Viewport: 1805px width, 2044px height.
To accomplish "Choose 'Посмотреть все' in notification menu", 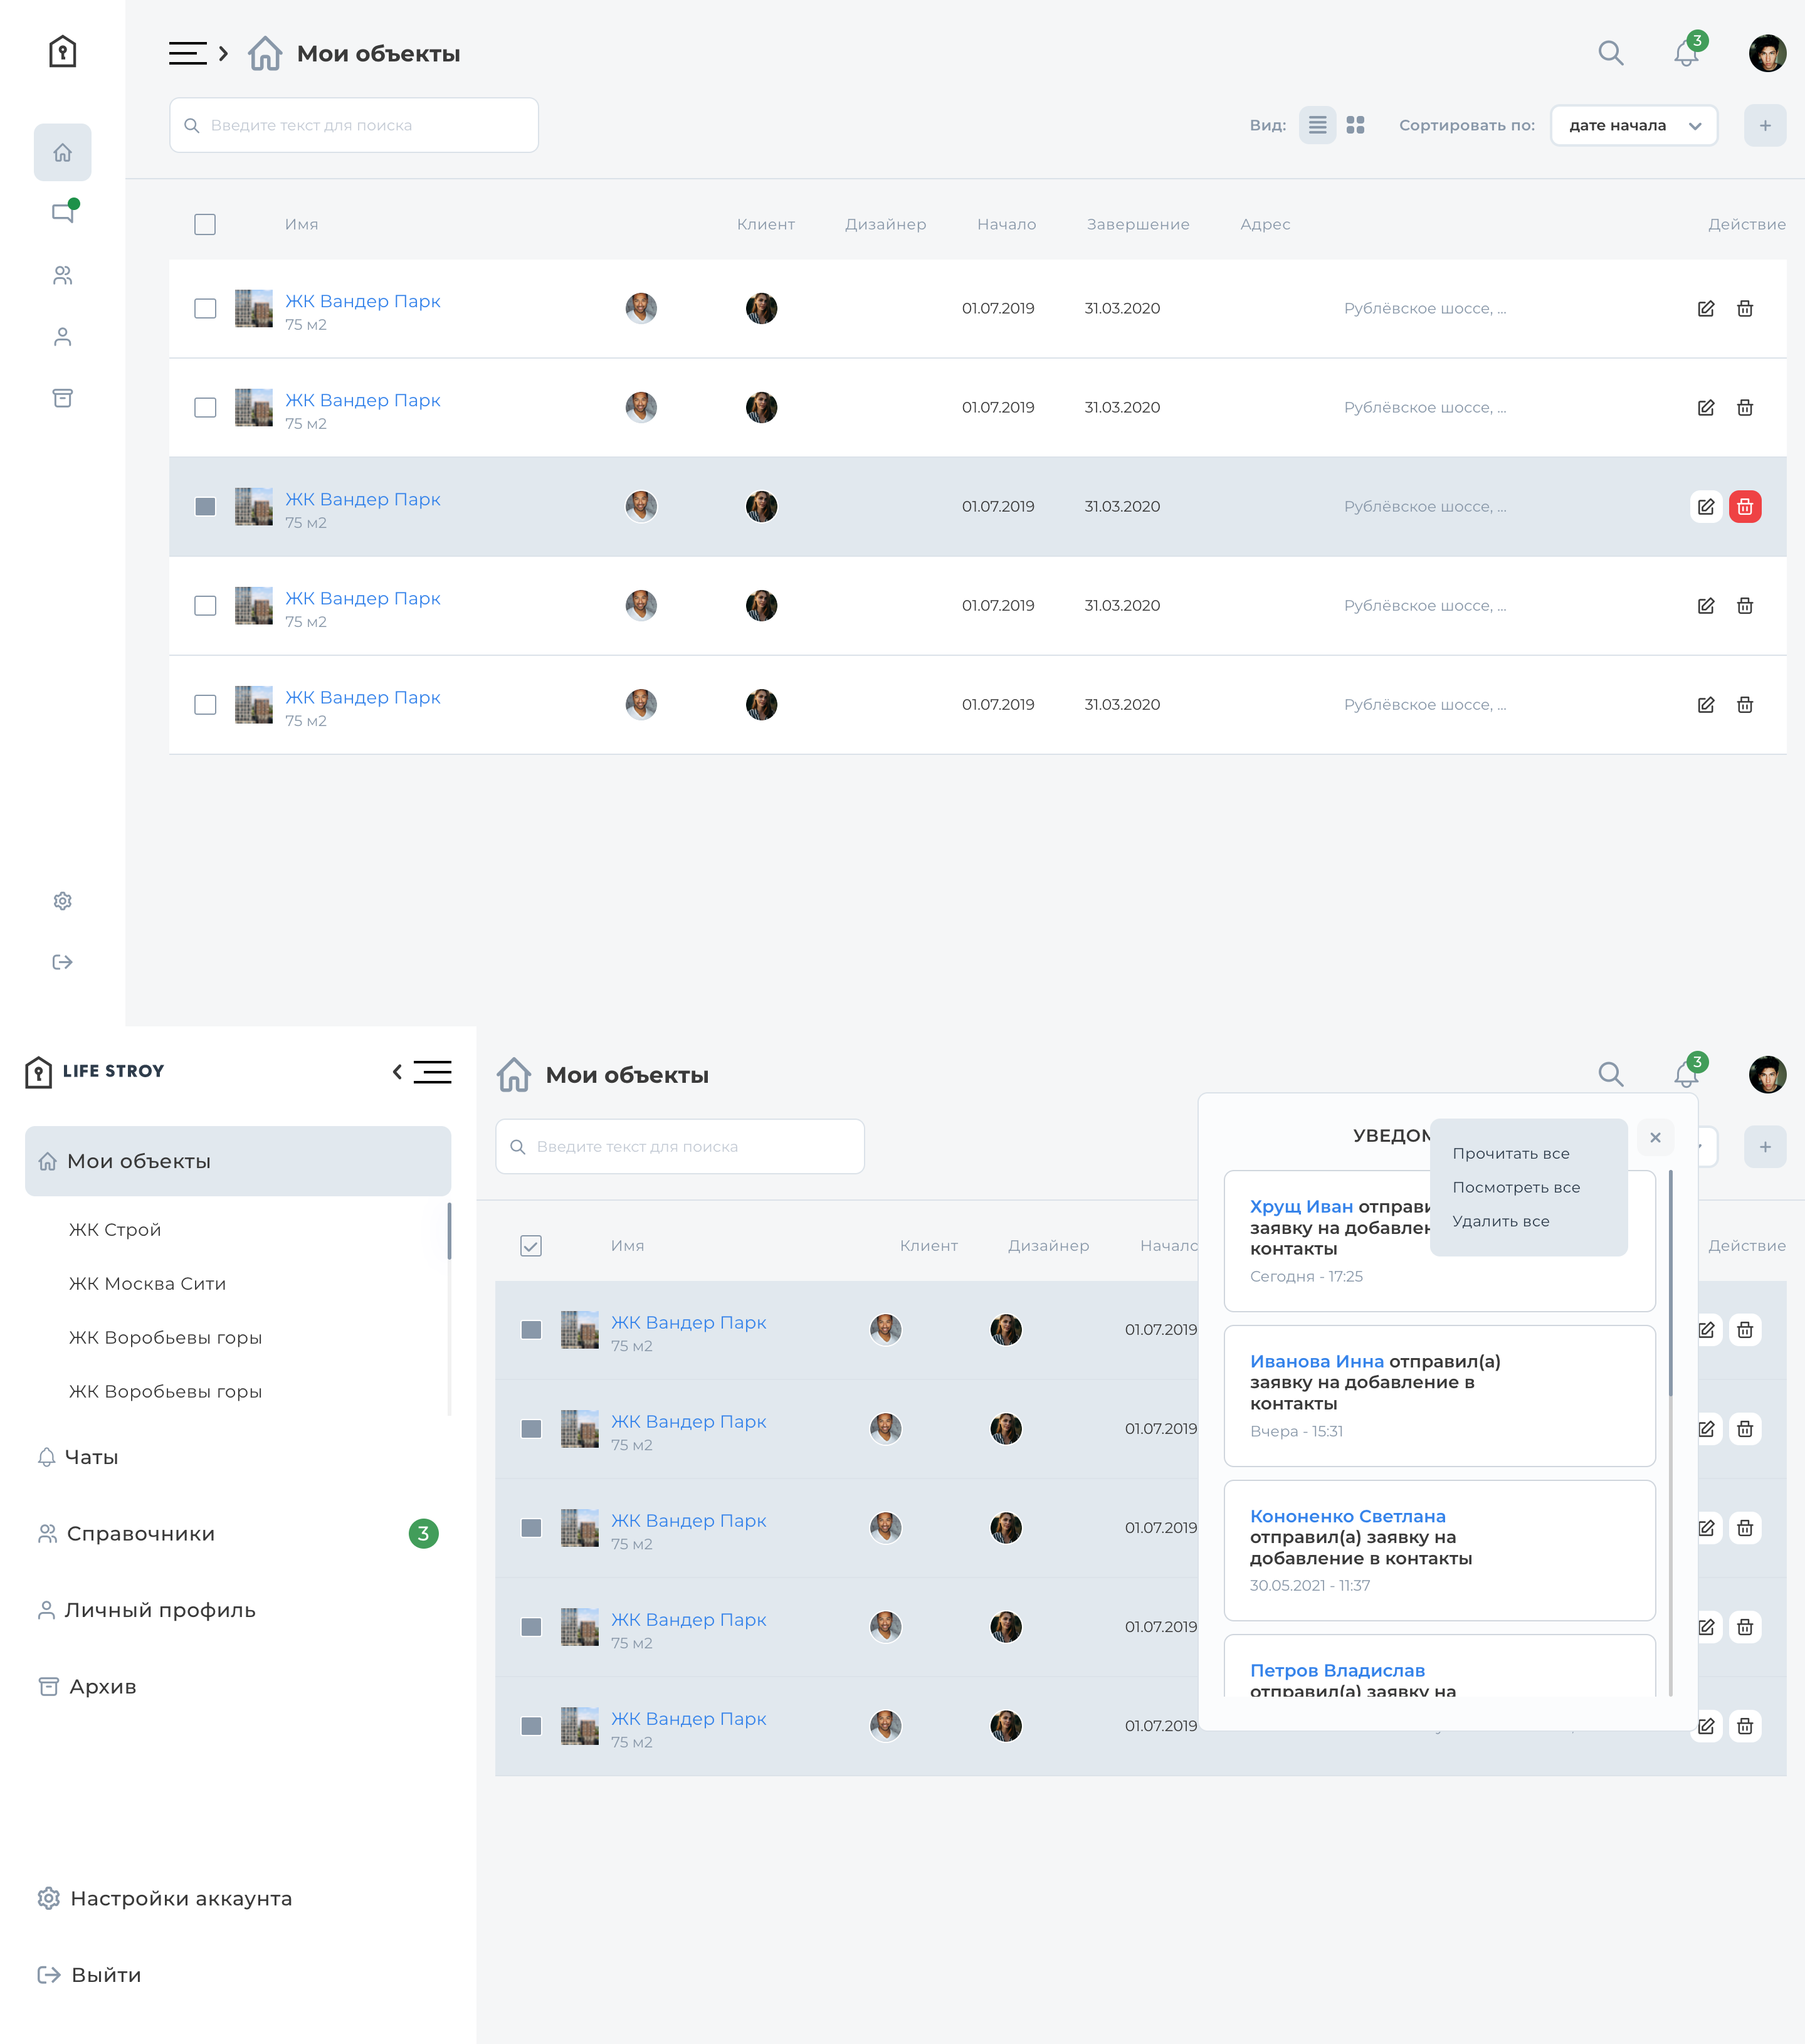I will (x=1516, y=1188).
